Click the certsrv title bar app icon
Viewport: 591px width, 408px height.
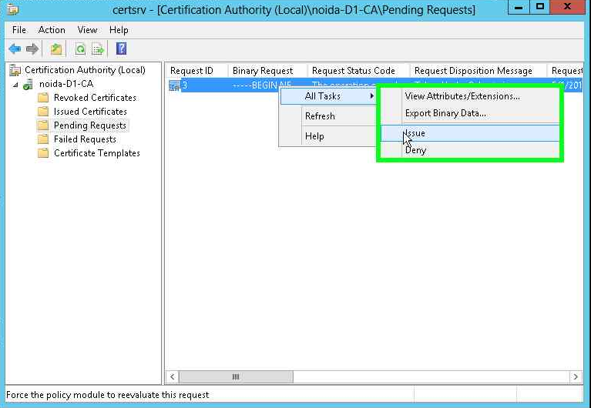coord(13,9)
